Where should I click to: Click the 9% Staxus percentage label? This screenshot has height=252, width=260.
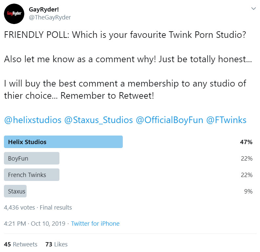tap(249, 191)
